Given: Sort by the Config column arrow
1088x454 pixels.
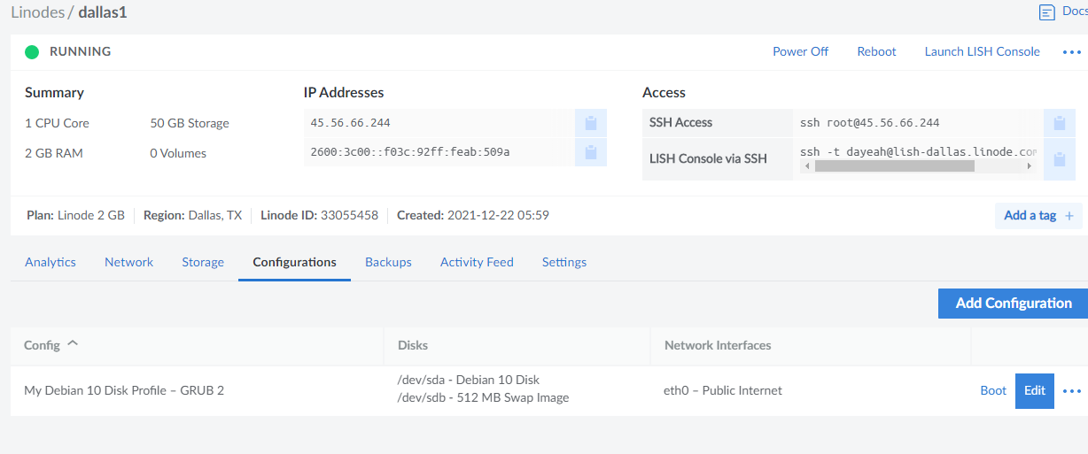Looking at the screenshot, I should pyautogui.click(x=73, y=343).
